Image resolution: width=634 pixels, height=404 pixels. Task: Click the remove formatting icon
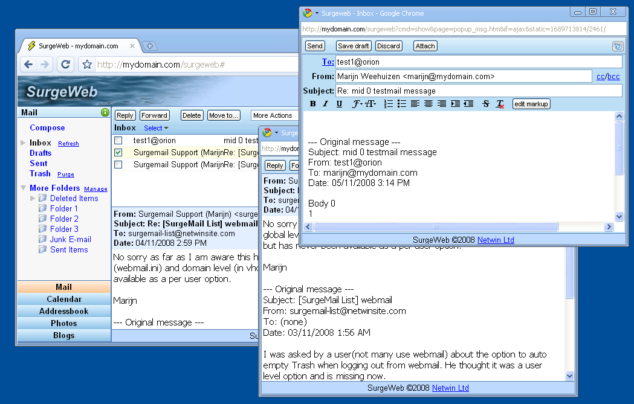click(x=500, y=104)
